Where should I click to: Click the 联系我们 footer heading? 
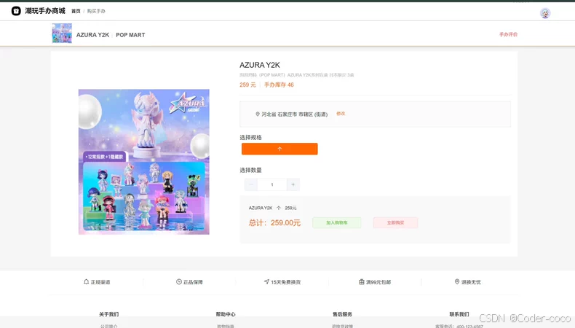(x=459, y=314)
